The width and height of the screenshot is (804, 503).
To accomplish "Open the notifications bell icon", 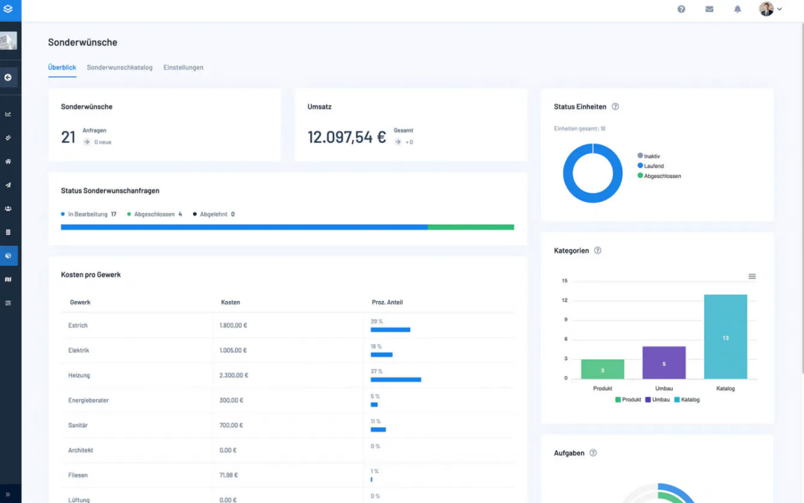I will pyautogui.click(x=738, y=9).
